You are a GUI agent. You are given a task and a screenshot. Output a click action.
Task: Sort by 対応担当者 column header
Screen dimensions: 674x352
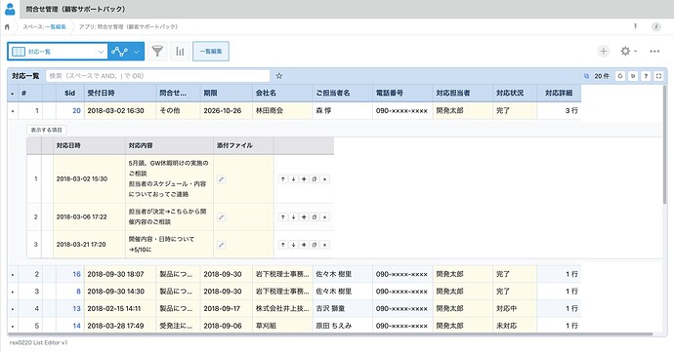[x=462, y=94]
